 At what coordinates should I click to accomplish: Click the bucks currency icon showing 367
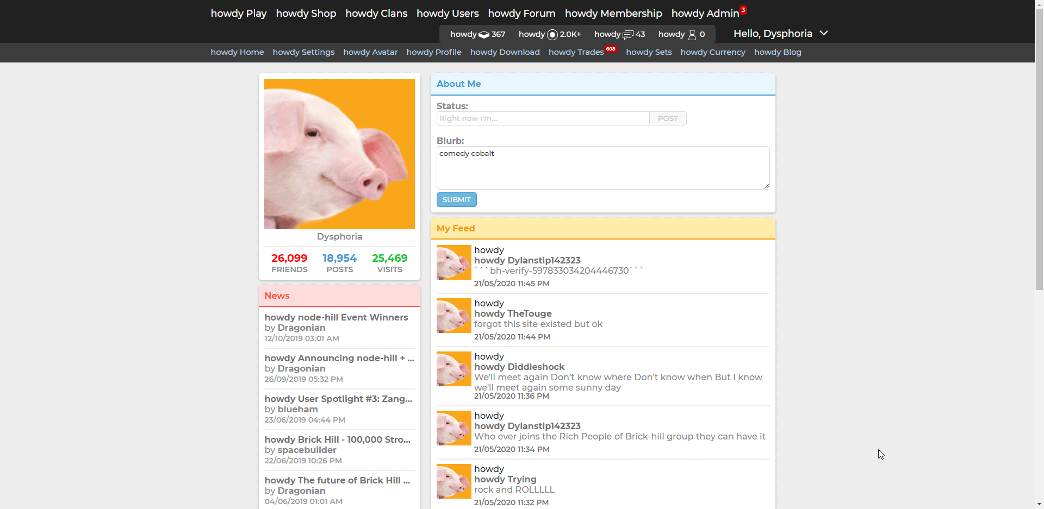[483, 35]
